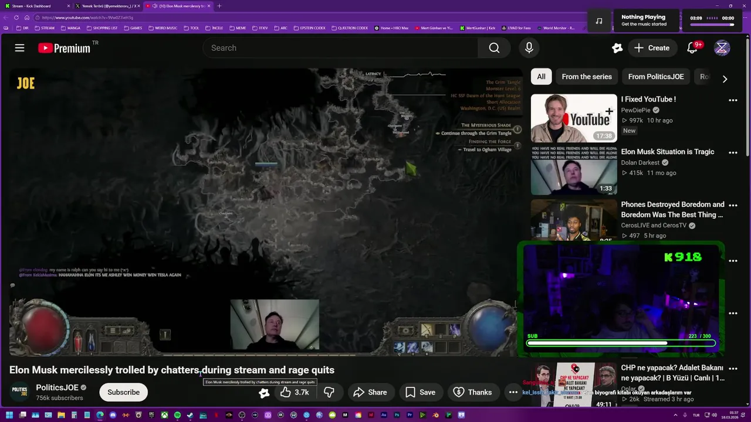This screenshot has width=751, height=422.
Task: Open a new browser tab
Action: (219, 6)
